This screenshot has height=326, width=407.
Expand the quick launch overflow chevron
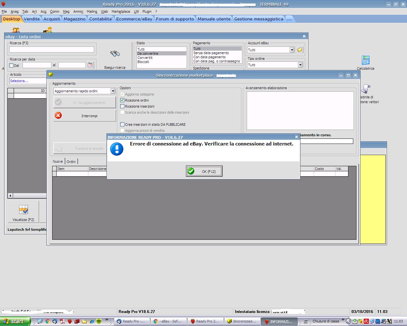click(x=107, y=320)
